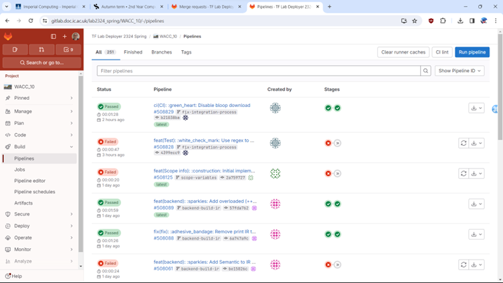Switch to the Finished pipelines tab

[132, 52]
